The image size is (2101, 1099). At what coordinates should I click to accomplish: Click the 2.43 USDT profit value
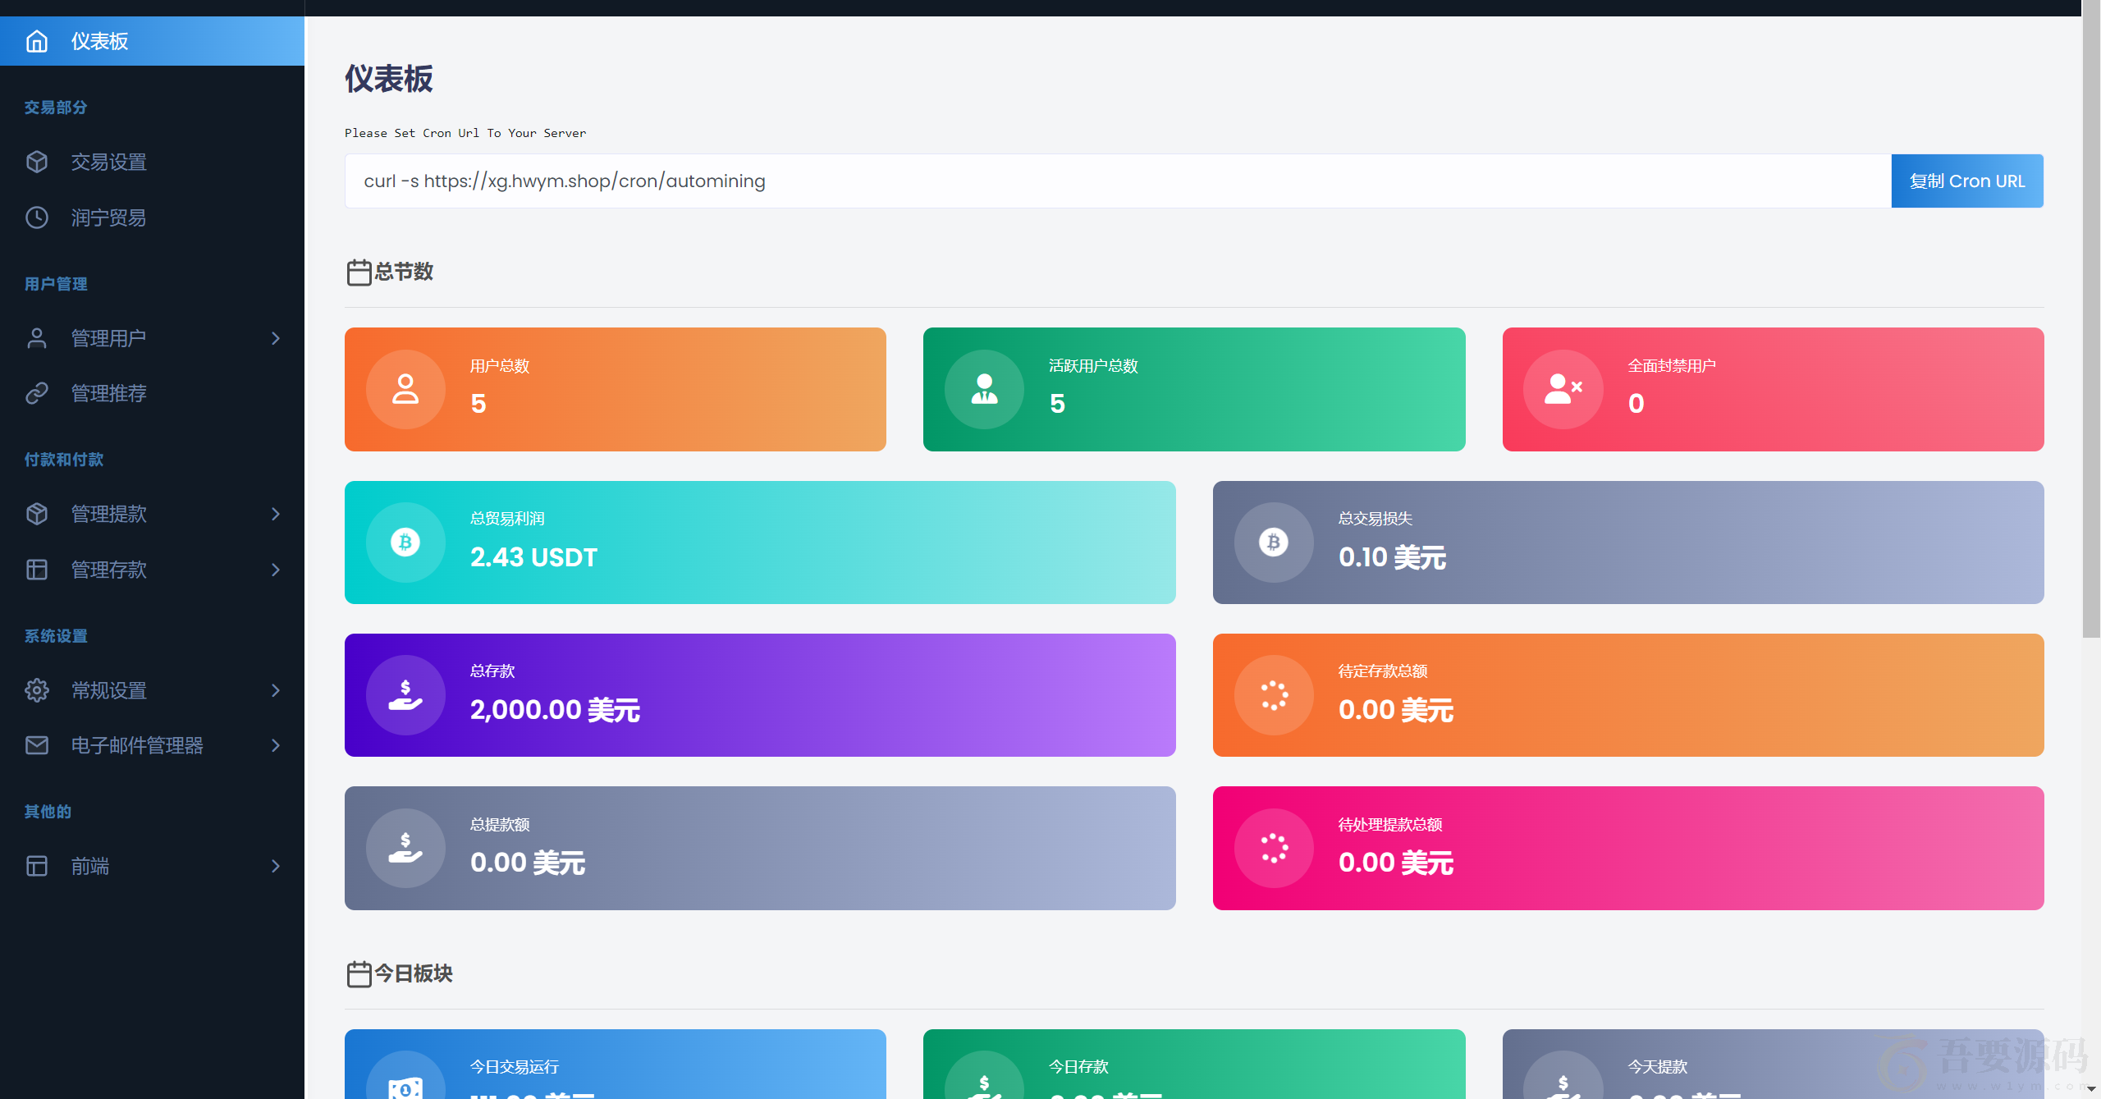point(533,557)
